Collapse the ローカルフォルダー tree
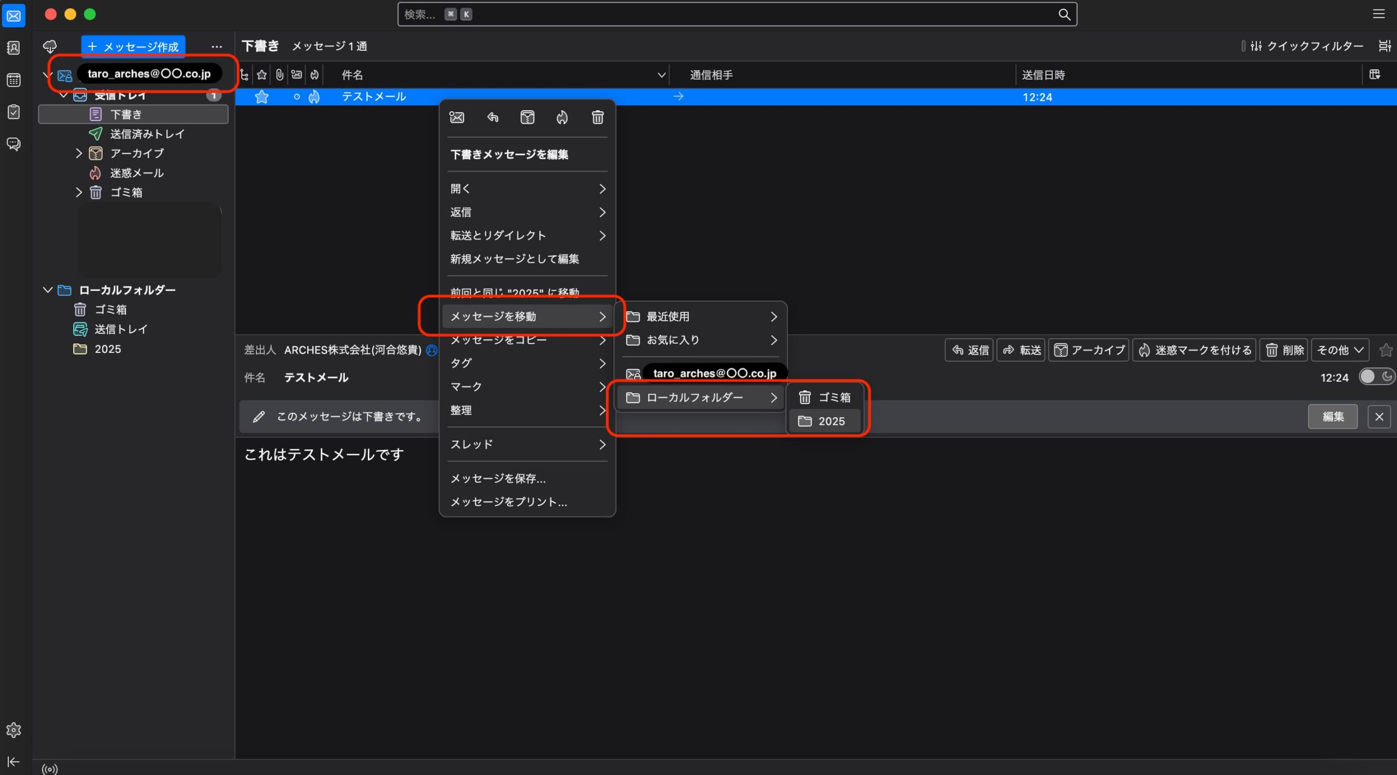Screen dimensions: 1397x775 click(48, 290)
